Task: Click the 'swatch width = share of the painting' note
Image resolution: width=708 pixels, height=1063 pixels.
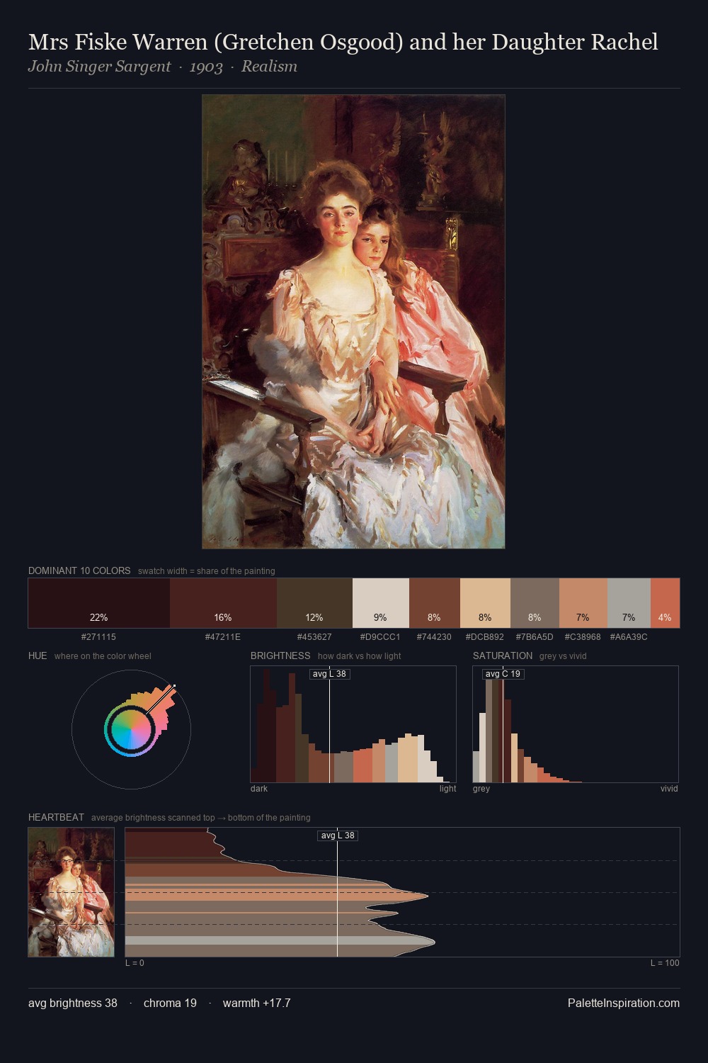Action: pos(207,571)
